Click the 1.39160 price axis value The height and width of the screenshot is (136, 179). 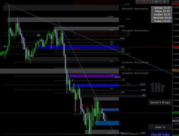tap(176, 124)
